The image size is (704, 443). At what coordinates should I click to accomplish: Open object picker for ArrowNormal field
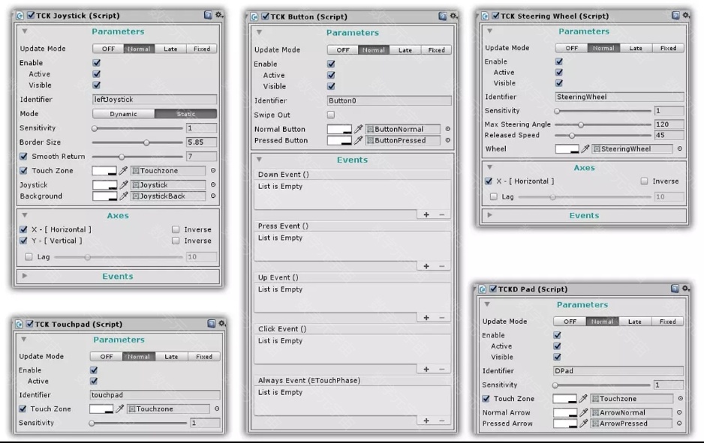[x=678, y=412]
